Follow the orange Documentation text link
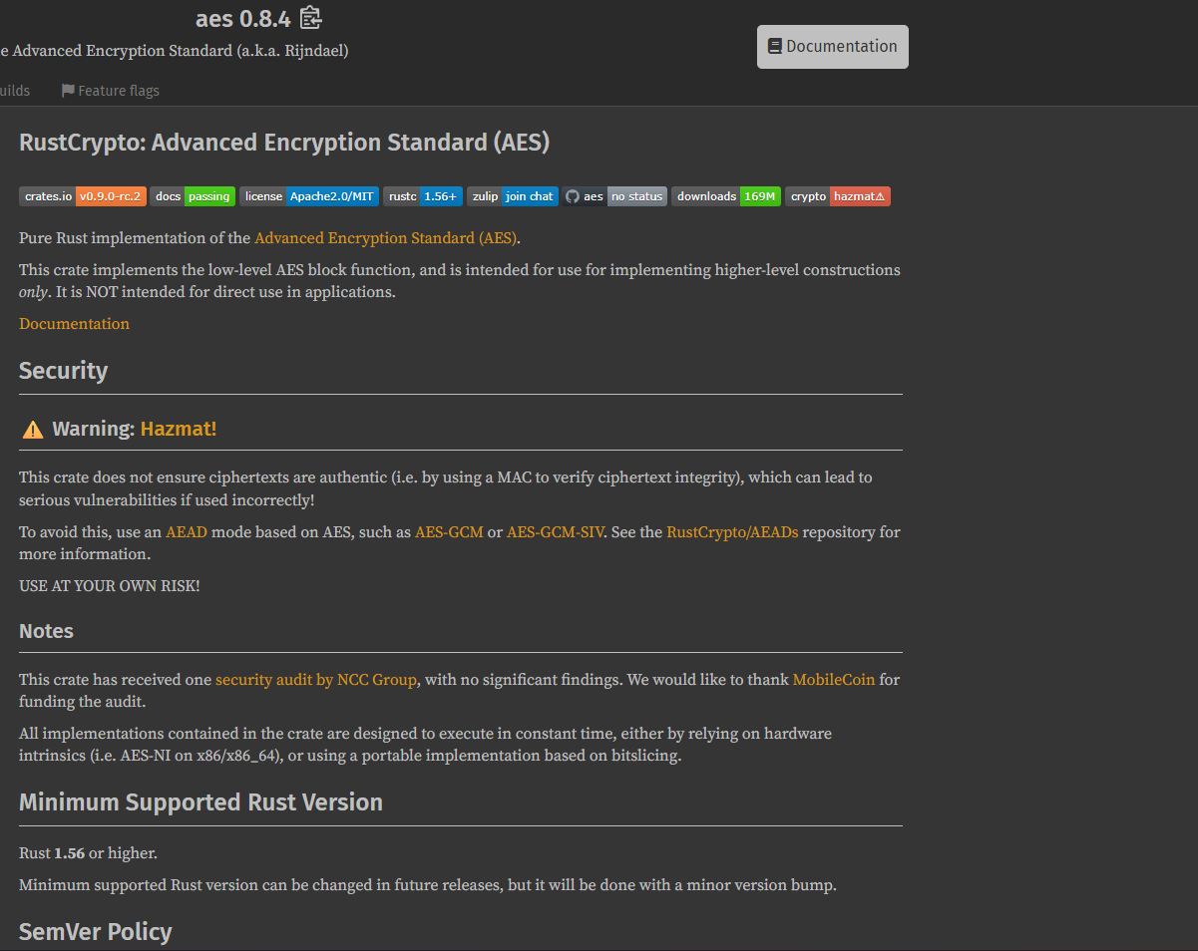This screenshot has height=951, width=1198. click(74, 324)
